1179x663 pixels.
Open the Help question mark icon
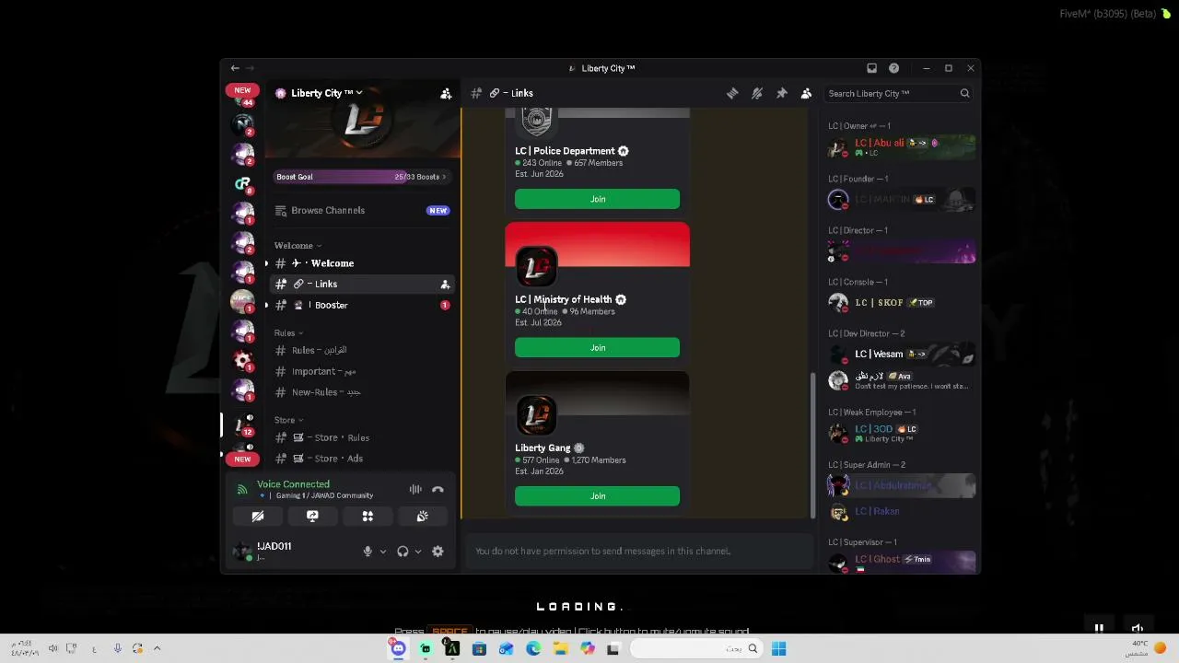point(893,68)
